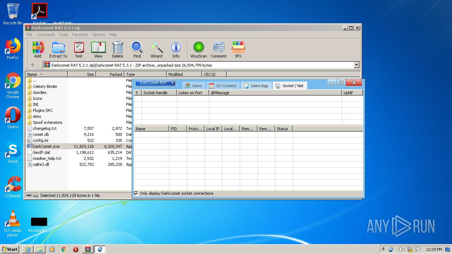This screenshot has width=452, height=254.
Task: Sort file list by Size column
Action: pyautogui.click(x=82, y=74)
